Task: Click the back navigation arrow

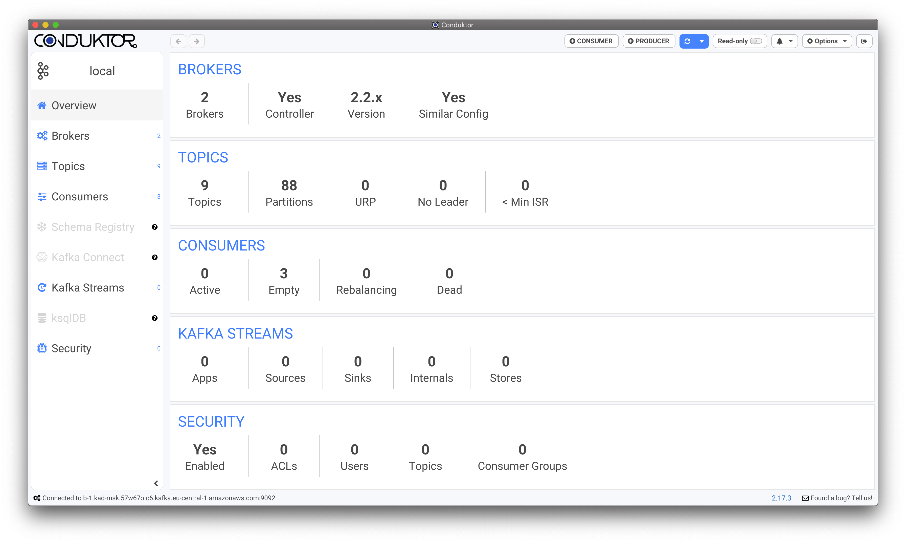Action: pos(178,41)
